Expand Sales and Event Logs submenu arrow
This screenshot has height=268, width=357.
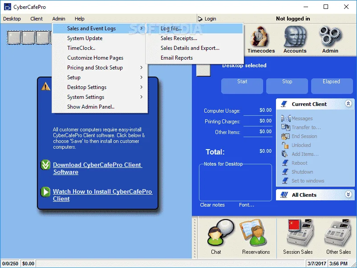click(142, 28)
